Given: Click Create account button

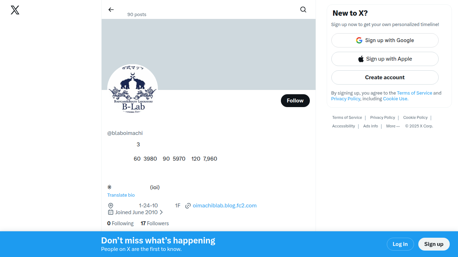Looking at the screenshot, I should coord(385,77).
